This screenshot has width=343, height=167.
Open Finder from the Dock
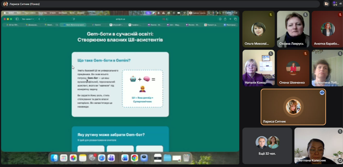pyautogui.click(x=54, y=158)
